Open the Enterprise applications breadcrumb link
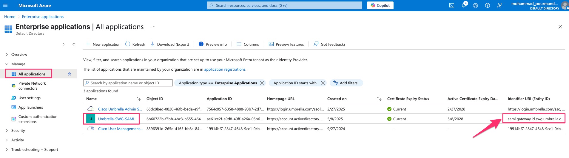This screenshot has width=569, height=158. (x=43, y=17)
